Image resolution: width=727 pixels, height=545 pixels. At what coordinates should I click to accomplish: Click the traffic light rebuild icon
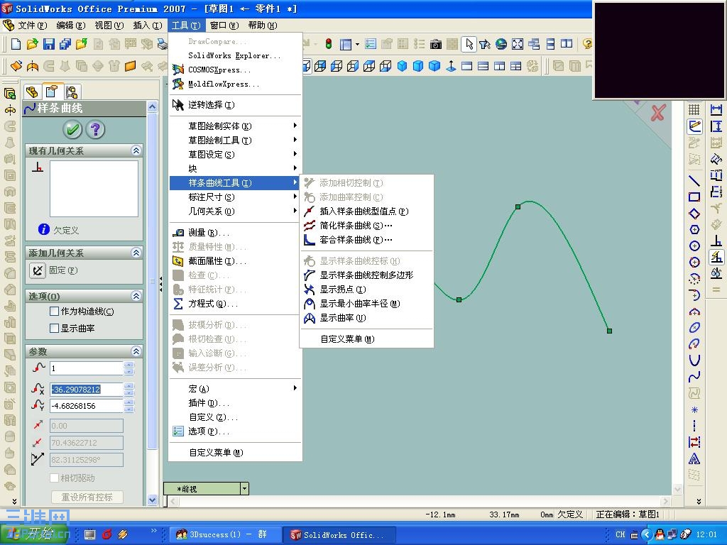329,44
